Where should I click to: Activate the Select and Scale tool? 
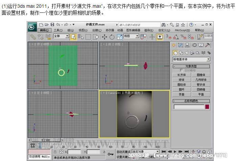(119, 37)
